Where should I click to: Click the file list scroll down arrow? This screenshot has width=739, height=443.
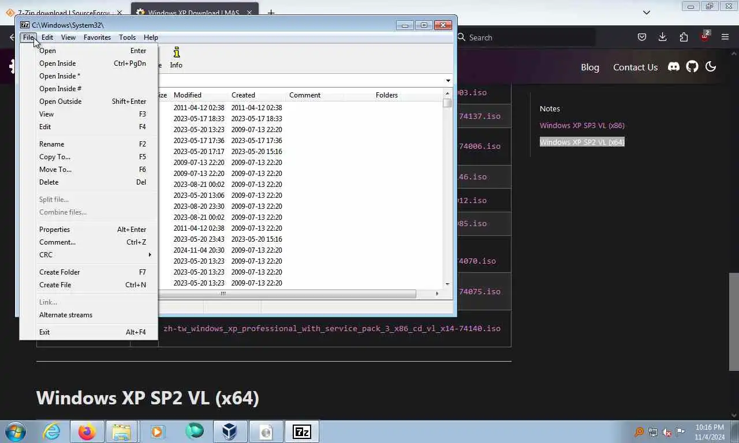(x=447, y=284)
